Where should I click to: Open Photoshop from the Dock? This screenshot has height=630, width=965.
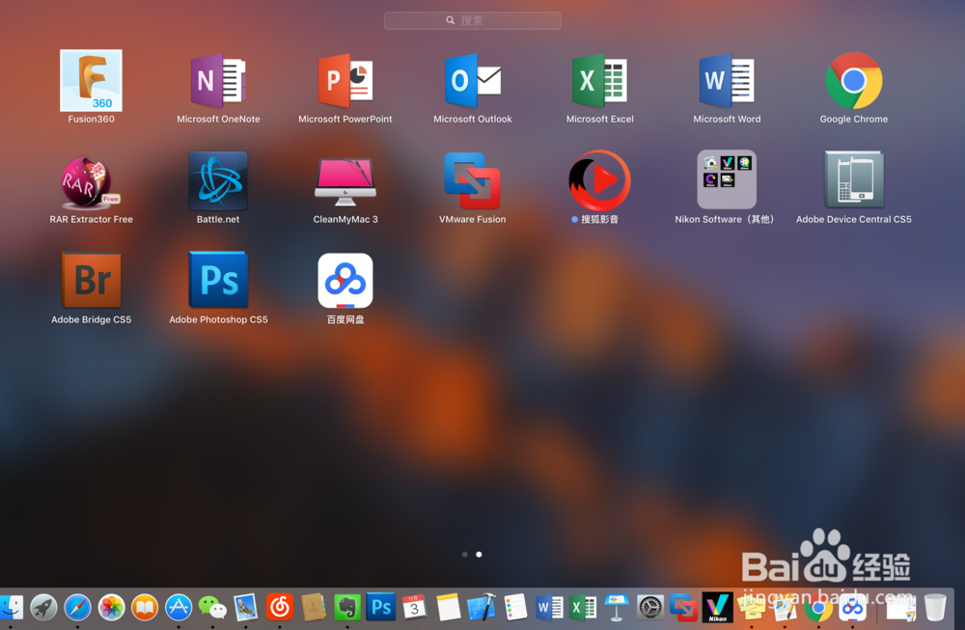pyautogui.click(x=381, y=607)
